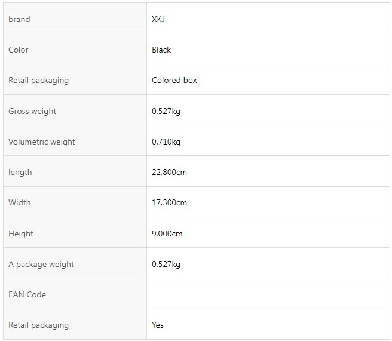
Task: Click the 'brand' label cell
Action: 75,18
